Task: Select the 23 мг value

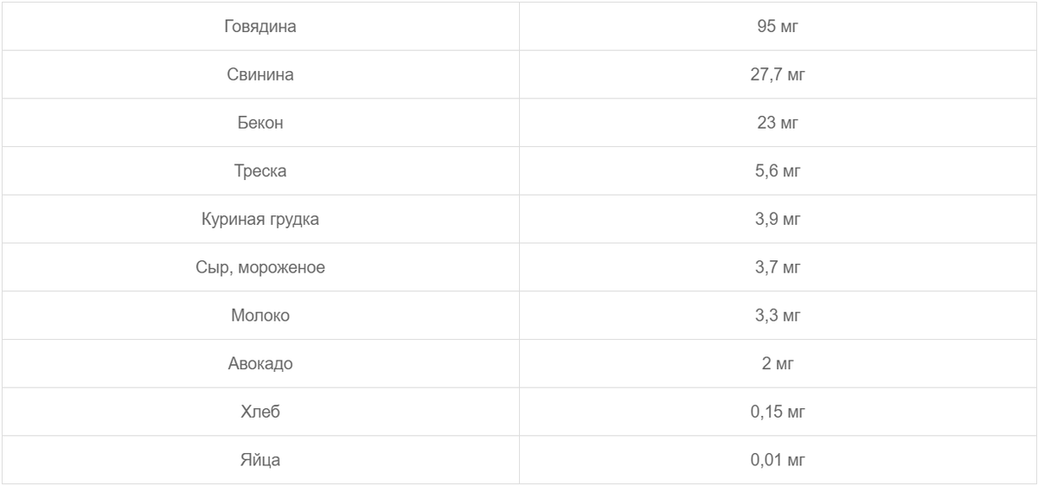Action: pos(778,123)
